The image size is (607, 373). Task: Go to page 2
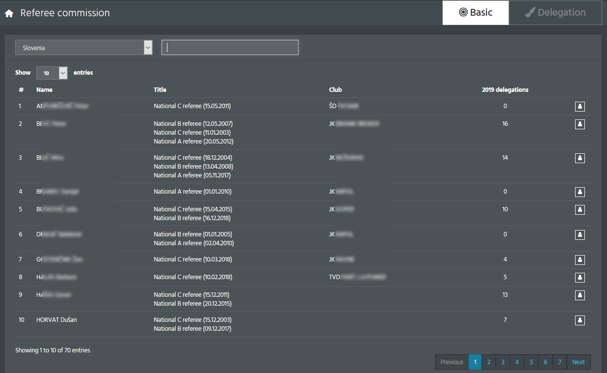[489, 362]
